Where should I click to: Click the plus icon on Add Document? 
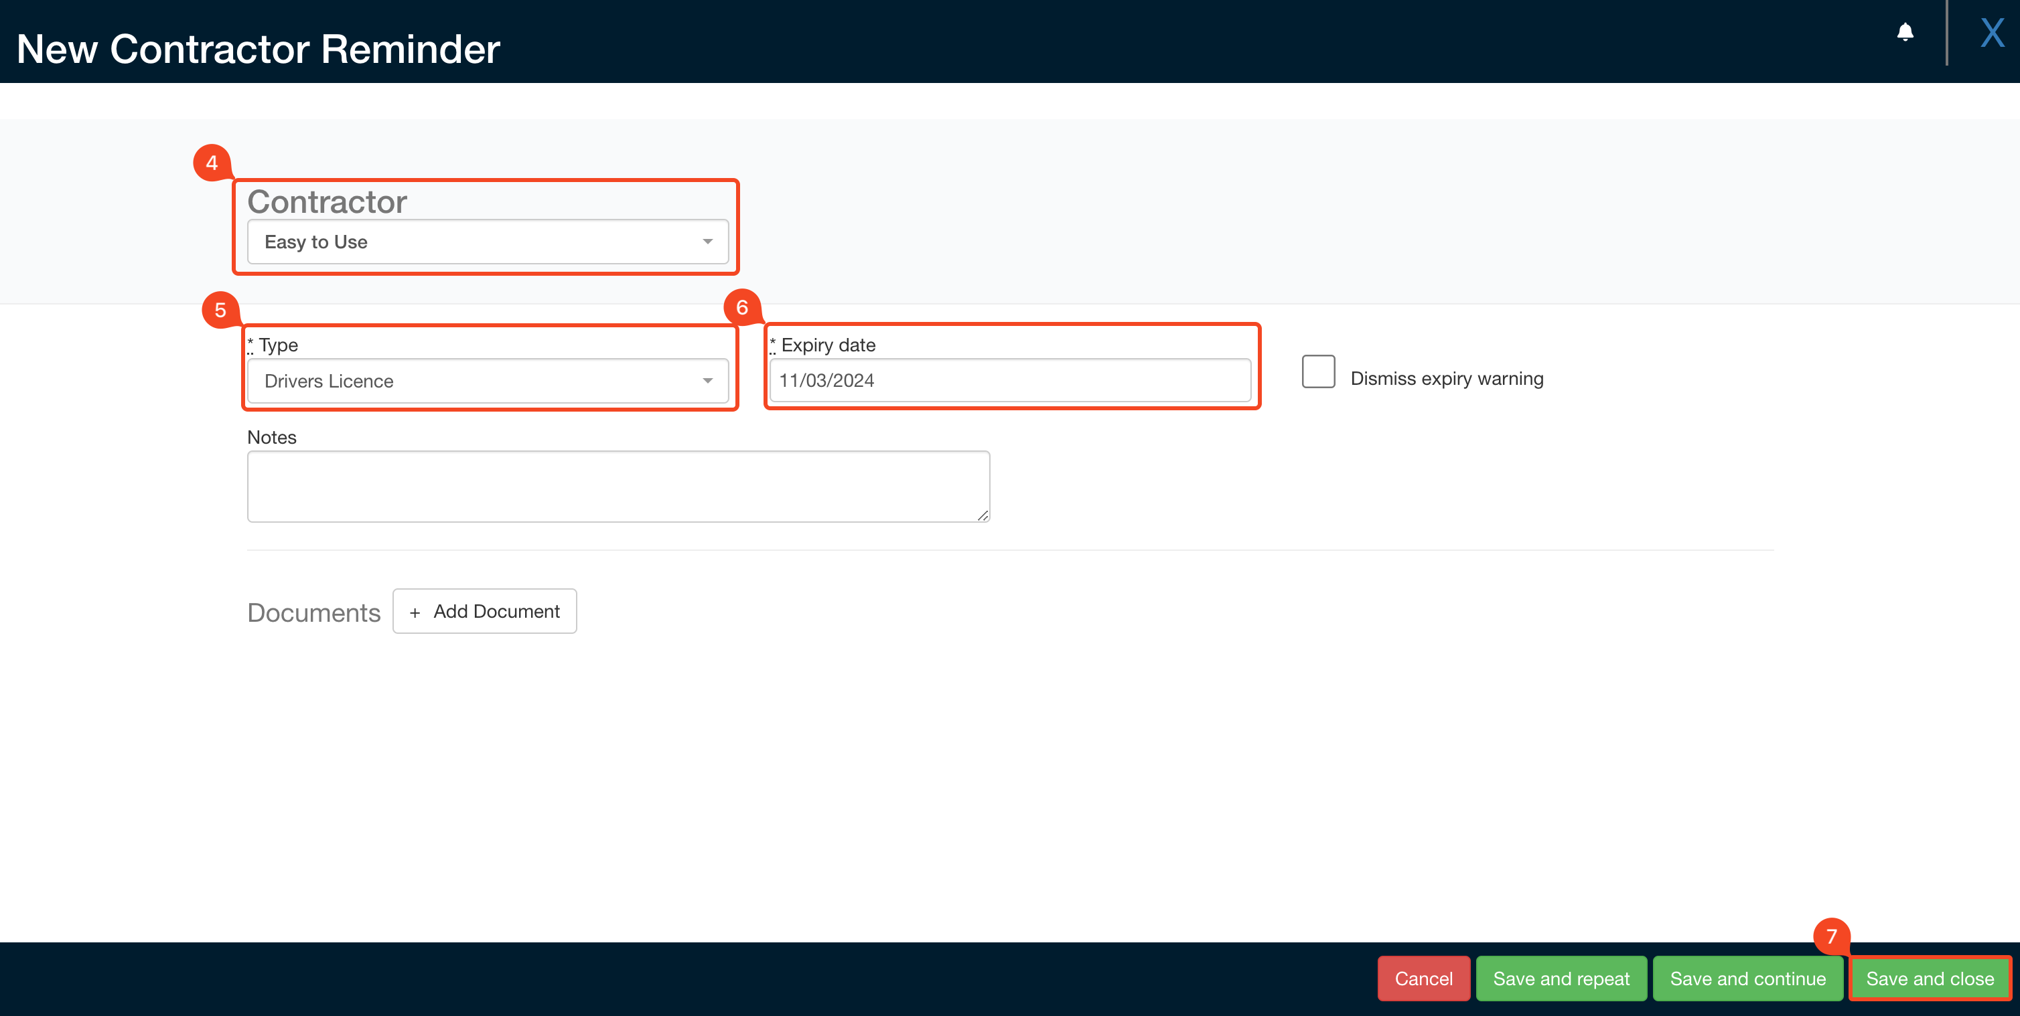(x=416, y=611)
